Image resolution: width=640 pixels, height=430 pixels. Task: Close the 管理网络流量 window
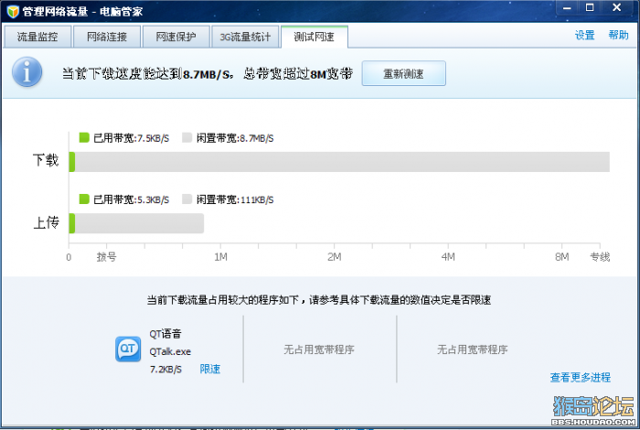tap(617, 7)
